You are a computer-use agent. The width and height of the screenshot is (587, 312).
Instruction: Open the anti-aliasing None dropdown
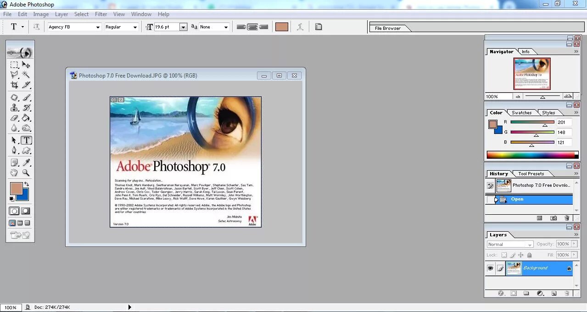tap(226, 28)
